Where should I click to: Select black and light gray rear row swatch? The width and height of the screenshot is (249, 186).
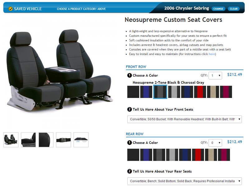pyautogui.click(x=172, y=155)
